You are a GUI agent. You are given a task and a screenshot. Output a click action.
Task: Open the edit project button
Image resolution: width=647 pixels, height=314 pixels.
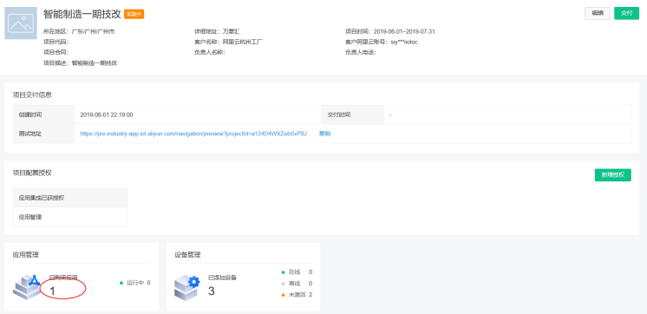click(598, 13)
